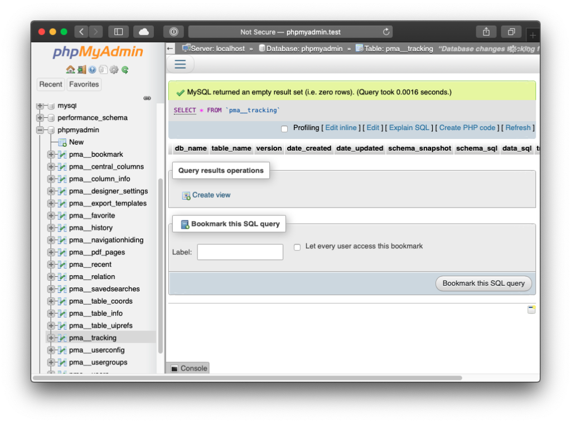Click the Explain SQL link
This screenshot has width=571, height=423.
409,128
